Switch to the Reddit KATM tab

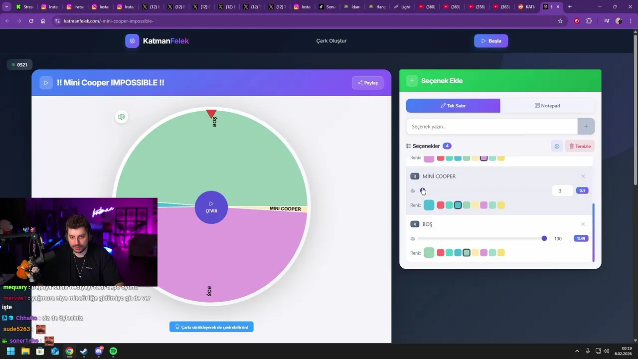click(x=527, y=7)
